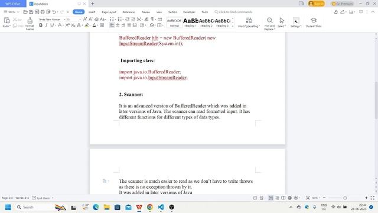The image size is (378, 213).
Task: Increase font size with grow font icon
Action: (85, 20)
